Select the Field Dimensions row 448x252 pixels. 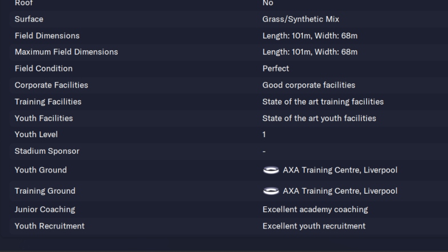click(x=229, y=35)
